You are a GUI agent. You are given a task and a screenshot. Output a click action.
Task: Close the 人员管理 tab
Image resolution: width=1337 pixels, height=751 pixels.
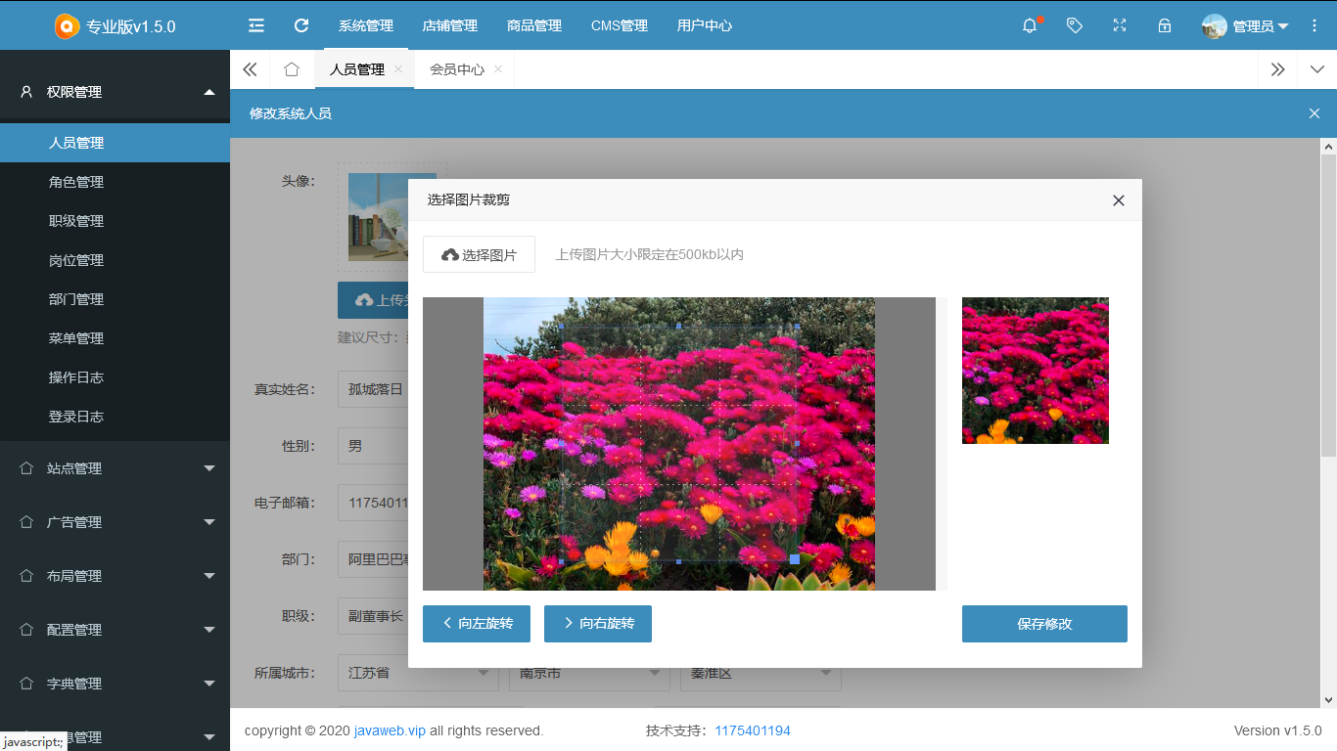coord(398,68)
